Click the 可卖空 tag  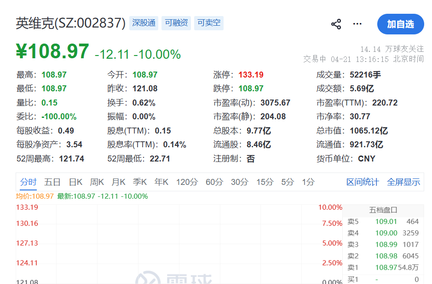[x=209, y=23]
